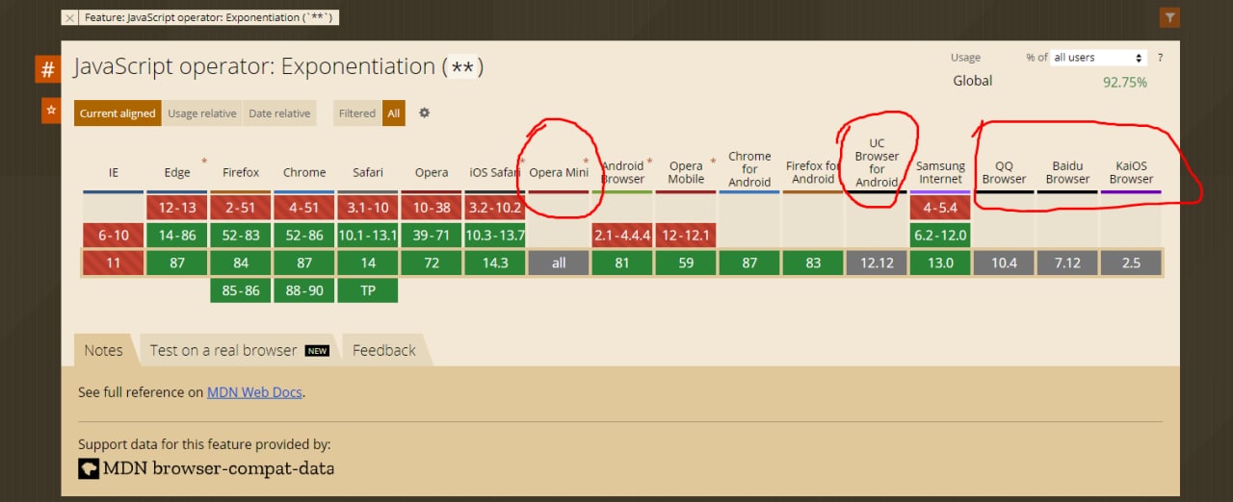Select the Filtered browsers option

tap(357, 113)
